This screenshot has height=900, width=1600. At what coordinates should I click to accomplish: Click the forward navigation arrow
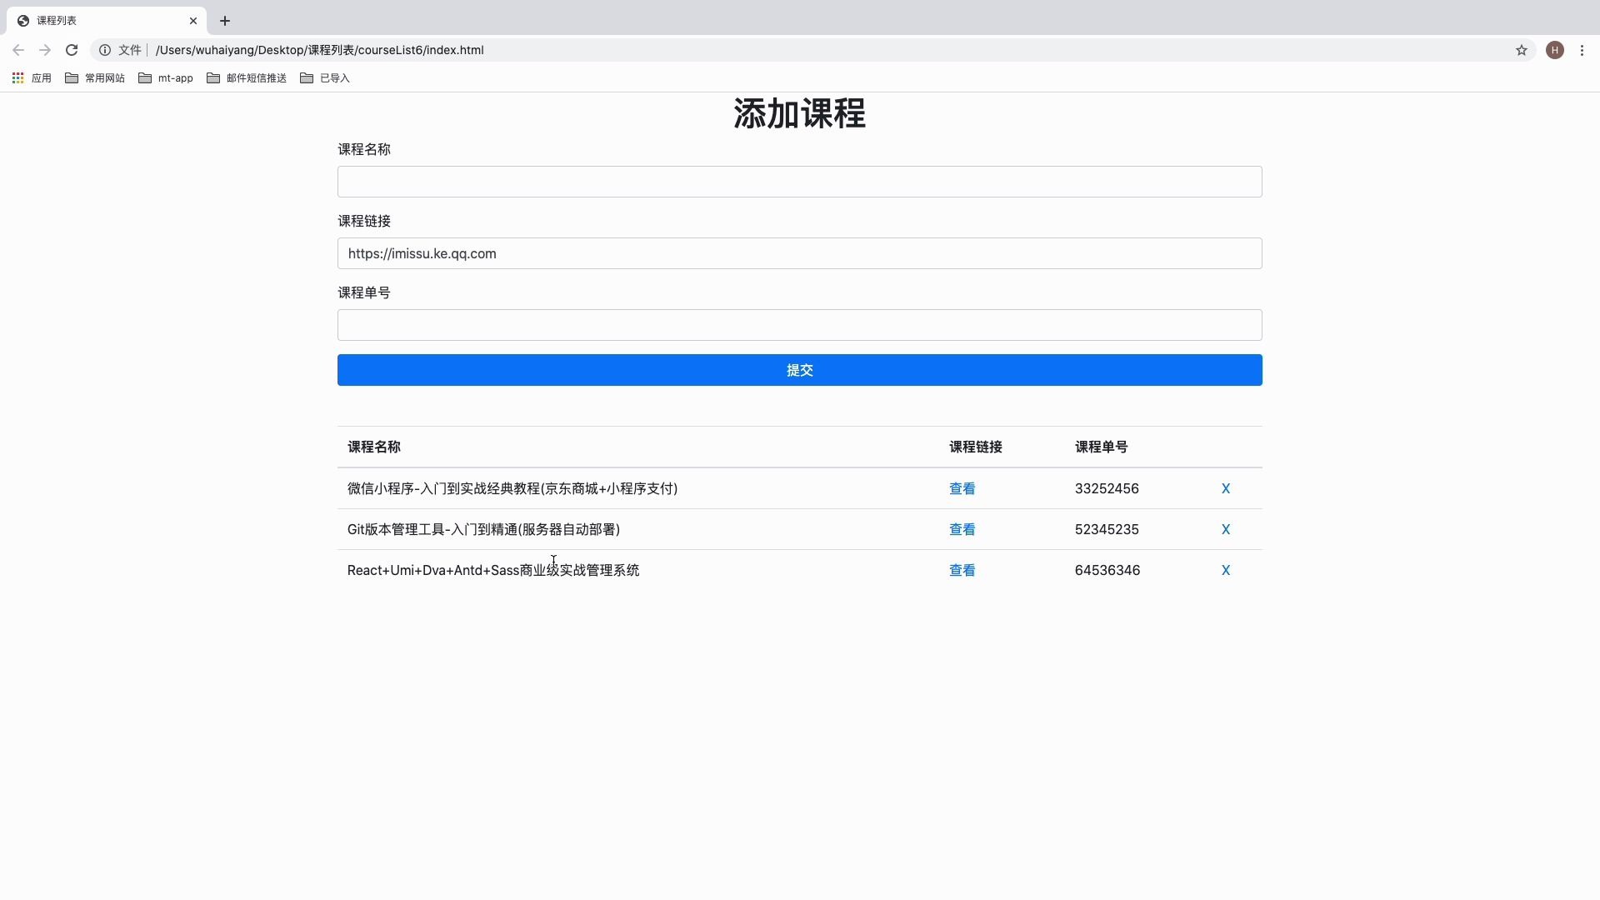click(x=45, y=50)
